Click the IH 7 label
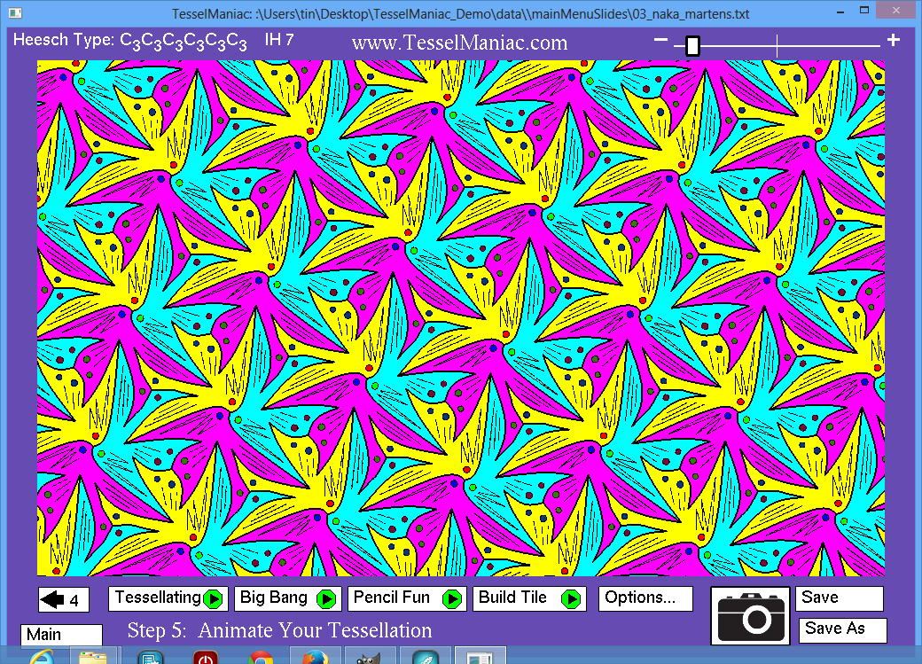 coord(279,39)
